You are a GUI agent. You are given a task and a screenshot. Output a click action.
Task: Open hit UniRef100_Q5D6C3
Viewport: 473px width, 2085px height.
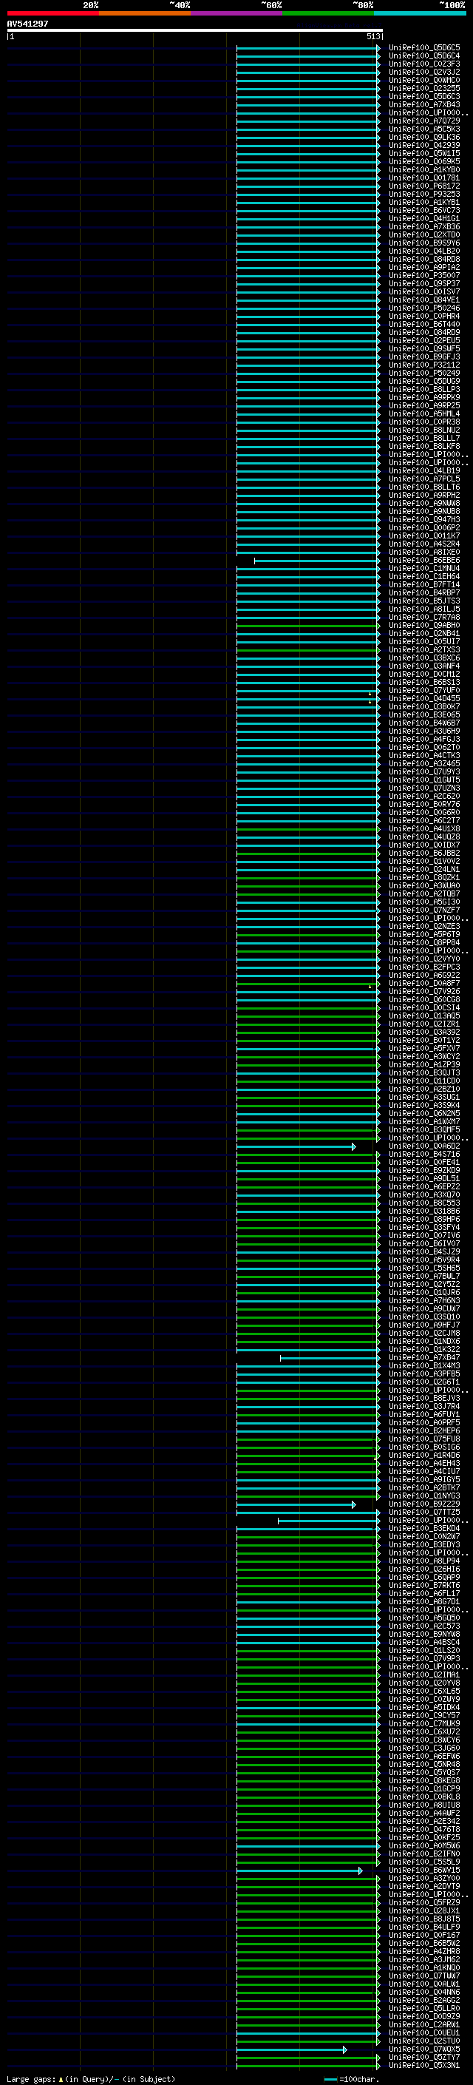(x=423, y=96)
